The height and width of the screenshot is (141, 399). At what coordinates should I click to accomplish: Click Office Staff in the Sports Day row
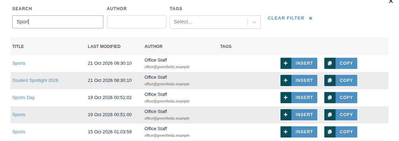156,94
